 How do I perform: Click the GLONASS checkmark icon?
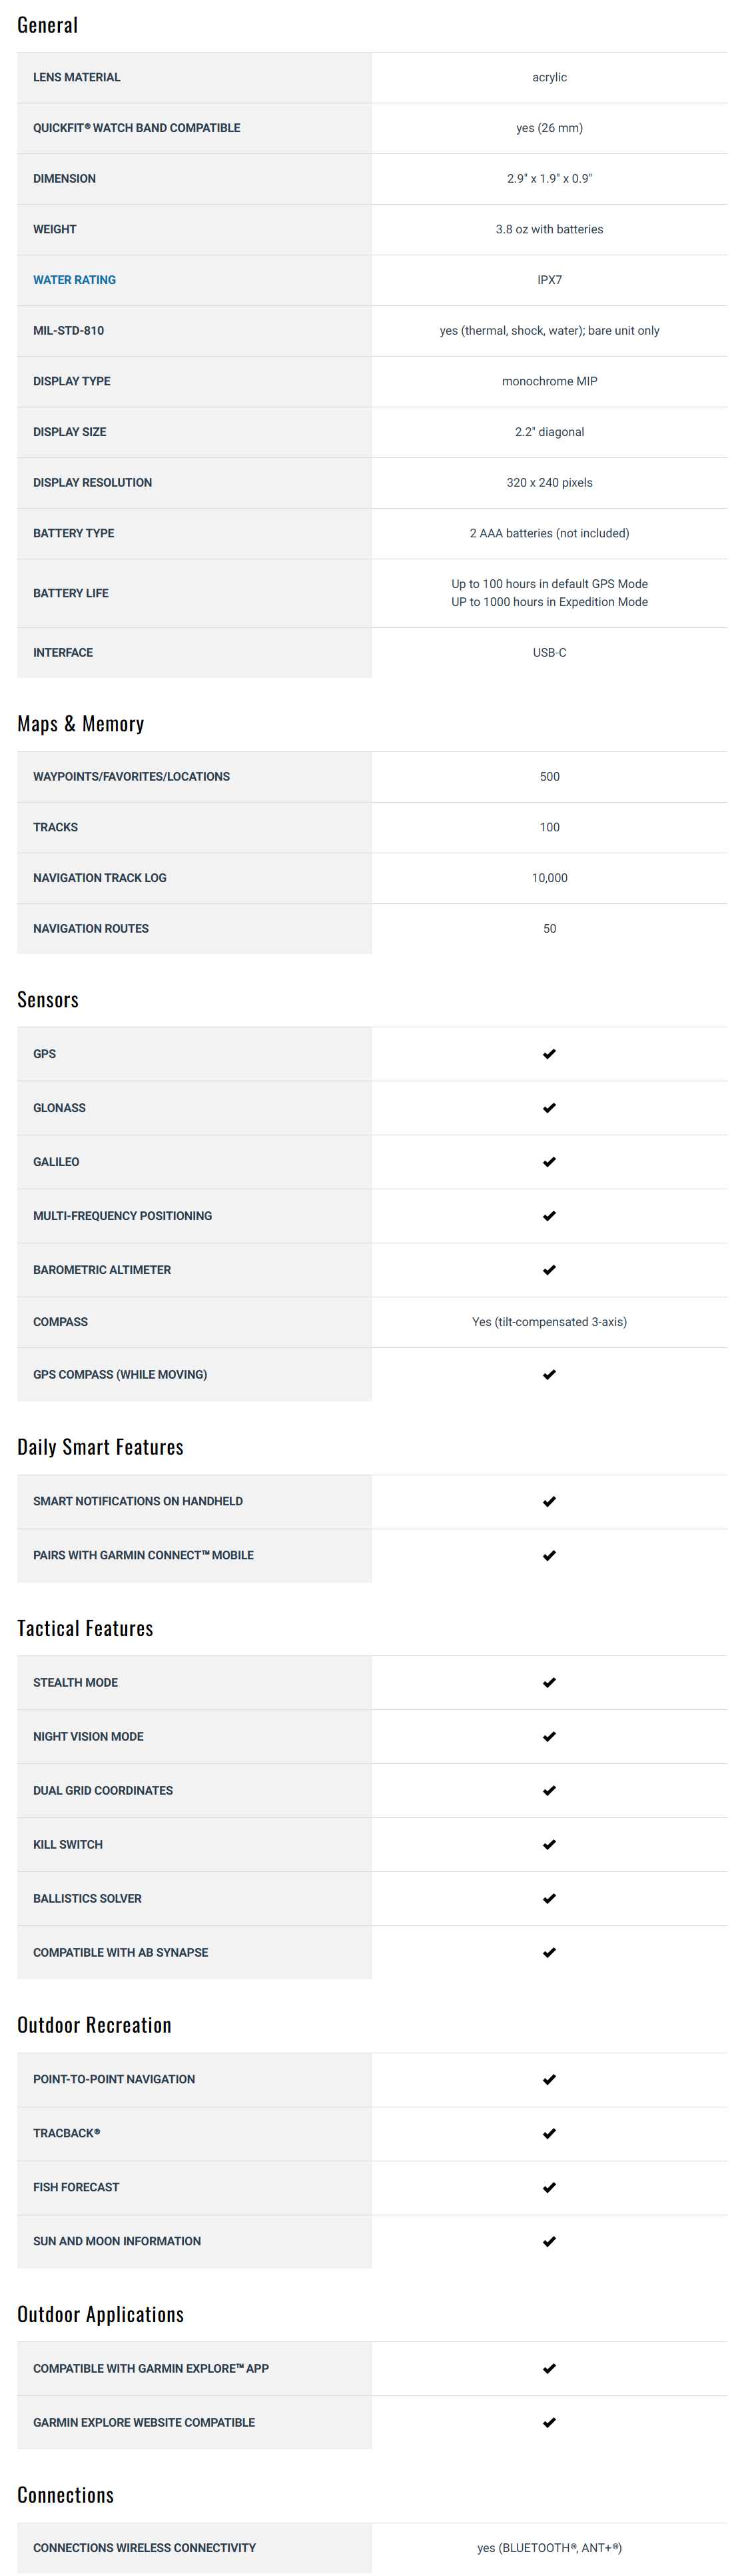pyautogui.click(x=550, y=1108)
